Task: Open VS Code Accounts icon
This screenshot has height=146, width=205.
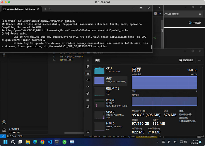Action: pos(4,122)
